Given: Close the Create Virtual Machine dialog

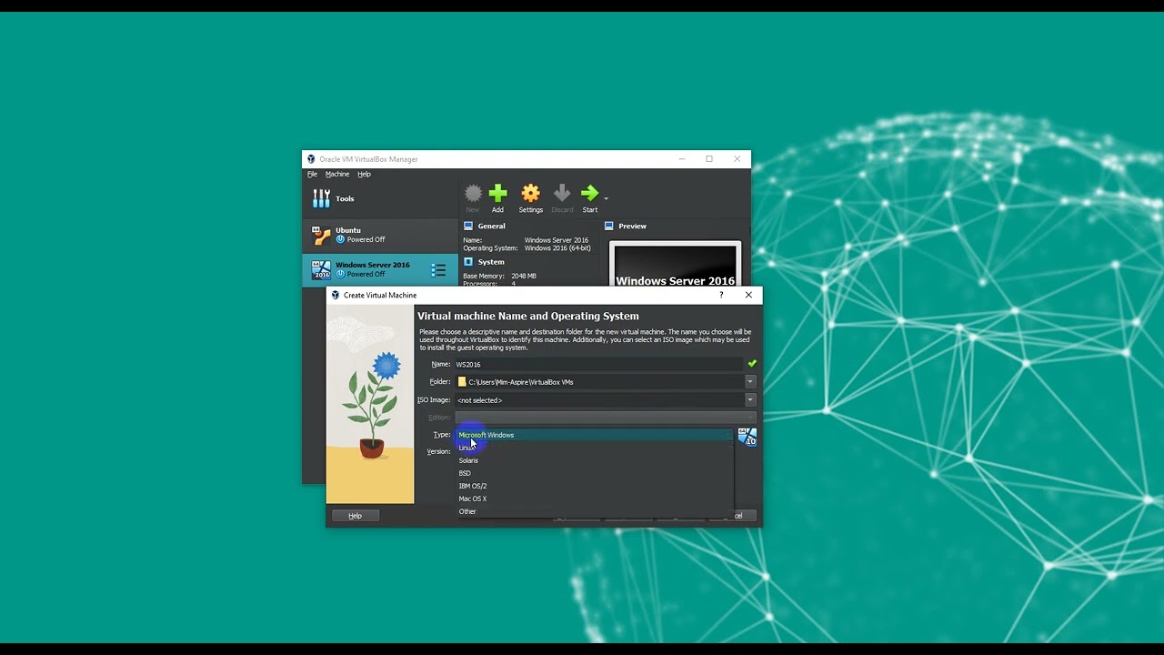Looking at the screenshot, I should tap(748, 295).
